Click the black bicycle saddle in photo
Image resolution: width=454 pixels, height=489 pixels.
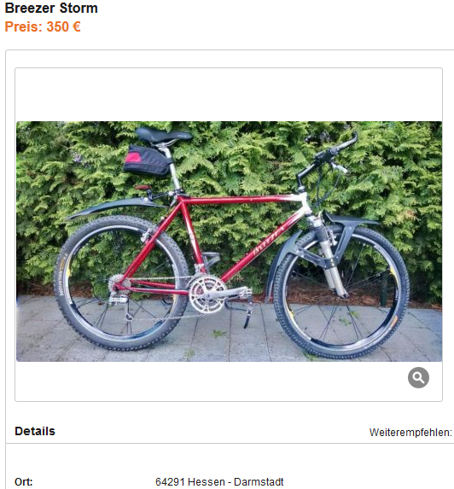click(163, 136)
